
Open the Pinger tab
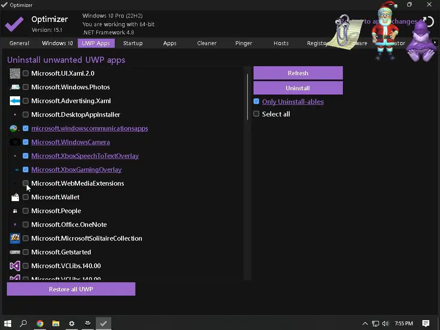coord(244,43)
